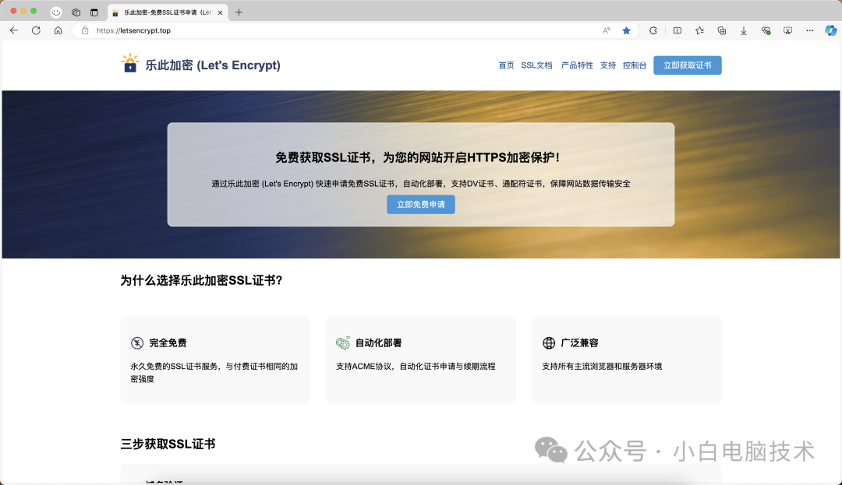Open the Favorites list icon
The height and width of the screenshot is (485, 842).
pos(699,30)
